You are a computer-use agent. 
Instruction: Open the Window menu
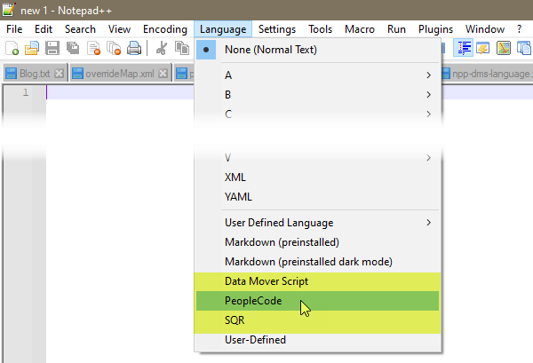point(485,29)
